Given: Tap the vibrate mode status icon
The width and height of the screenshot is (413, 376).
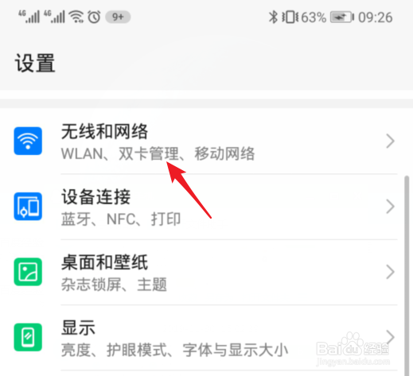Looking at the screenshot, I should [x=290, y=17].
